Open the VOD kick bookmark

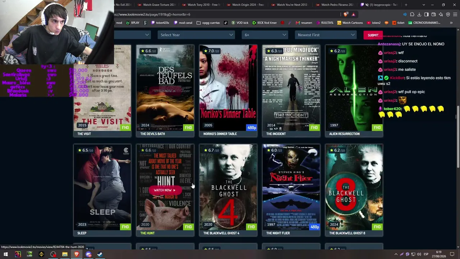pyautogui.click(x=240, y=23)
